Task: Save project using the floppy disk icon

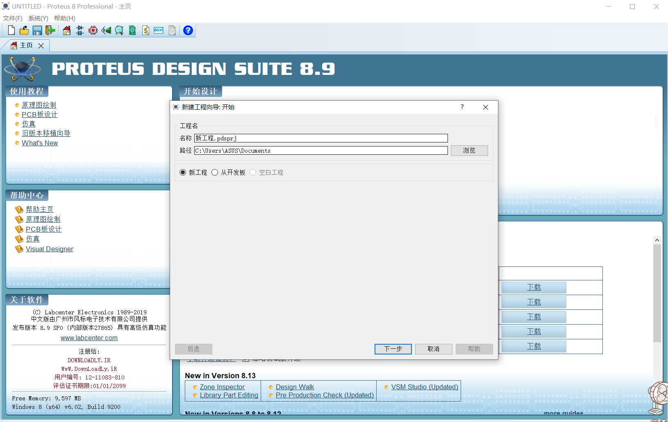Action: click(37, 30)
